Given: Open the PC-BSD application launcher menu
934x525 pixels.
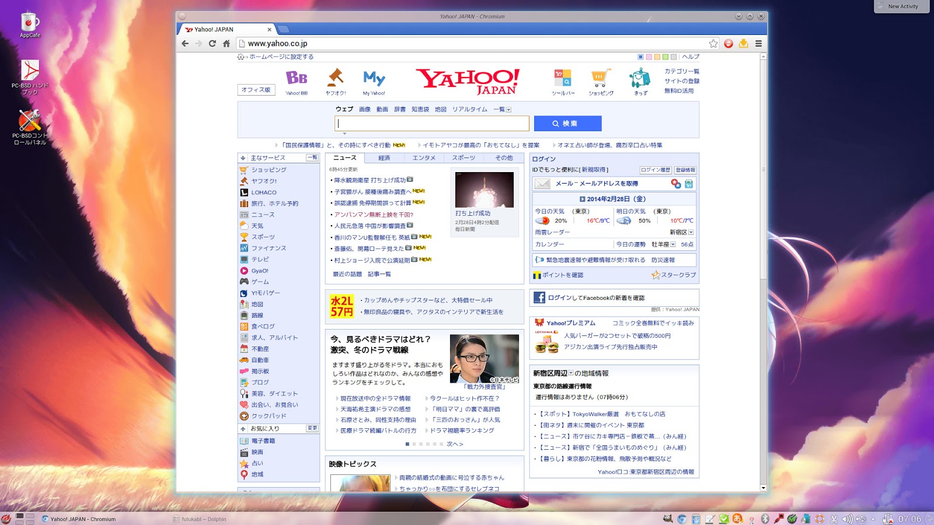Looking at the screenshot, I should click(x=6, y=519).
